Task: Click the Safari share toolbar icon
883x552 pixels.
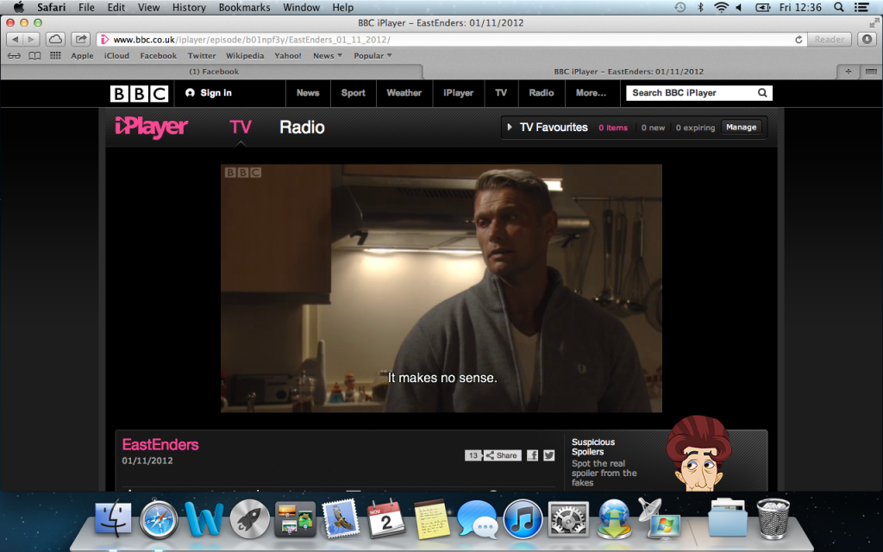Action: click(81, 39)
